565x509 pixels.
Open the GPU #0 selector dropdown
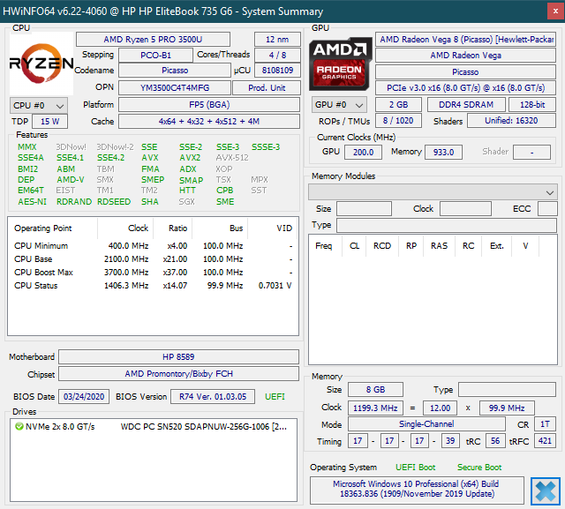click(339, 105)
